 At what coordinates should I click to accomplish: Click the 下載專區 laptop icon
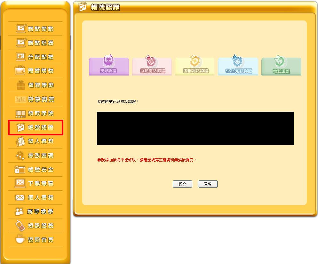20,183
